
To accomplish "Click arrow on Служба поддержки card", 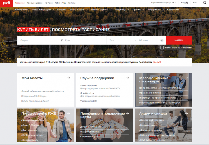I will 127,78.
